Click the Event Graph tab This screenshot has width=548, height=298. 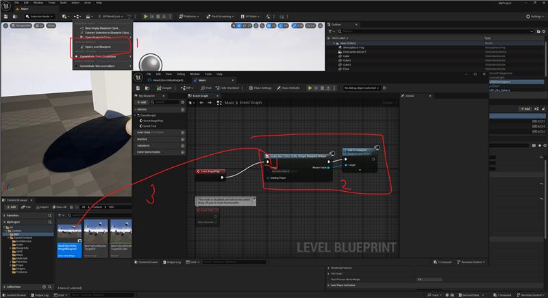[x=201, y=96]
